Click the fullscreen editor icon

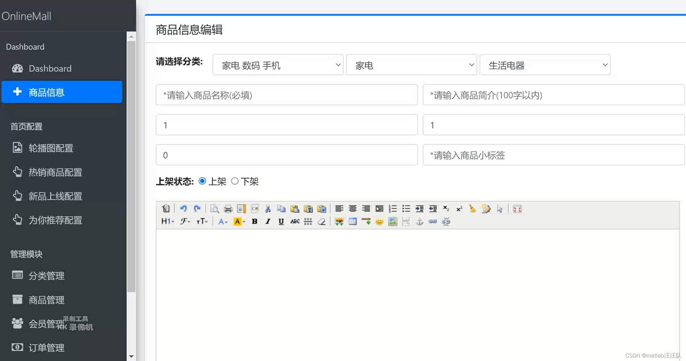517,209
